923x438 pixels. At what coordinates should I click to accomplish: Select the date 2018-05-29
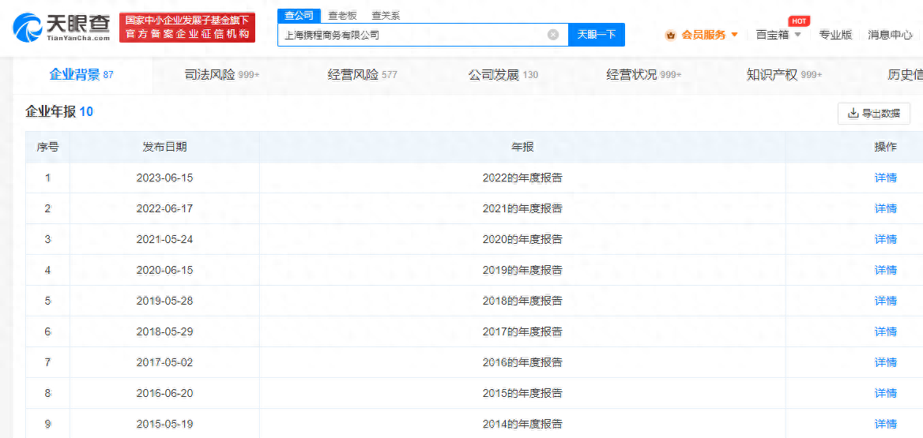pos(164,331)
